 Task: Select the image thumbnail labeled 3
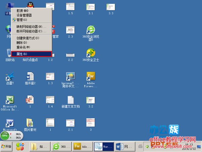91,125
